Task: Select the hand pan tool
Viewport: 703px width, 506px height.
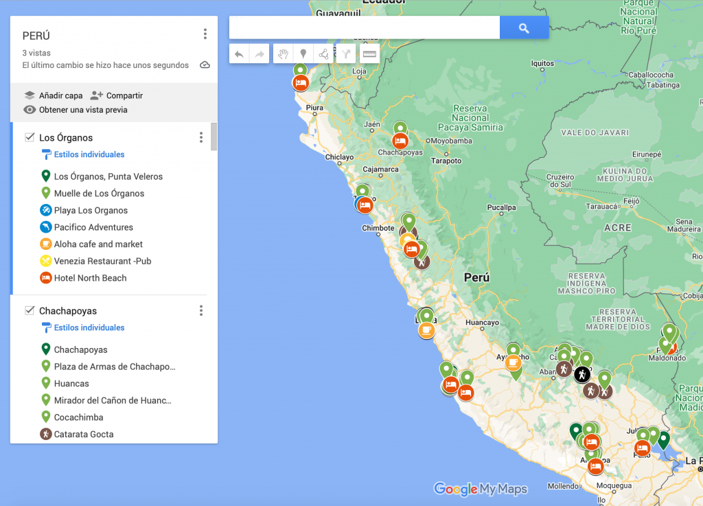Action: pyautogui.click(x=283, y=54)
